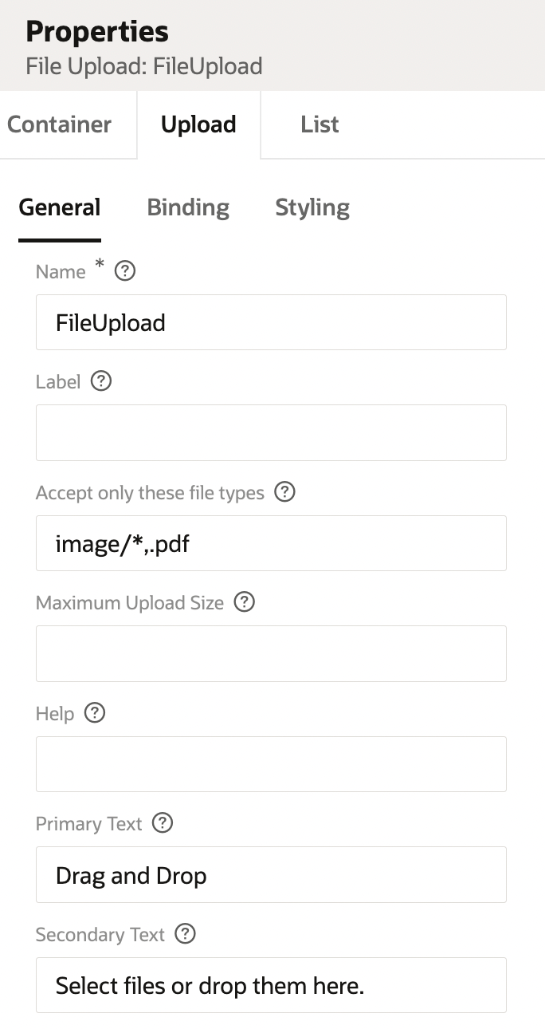Viewport: 545px width, 1029px height.
Task: Open help for the Name property
Action: click(x=124, y=271)
